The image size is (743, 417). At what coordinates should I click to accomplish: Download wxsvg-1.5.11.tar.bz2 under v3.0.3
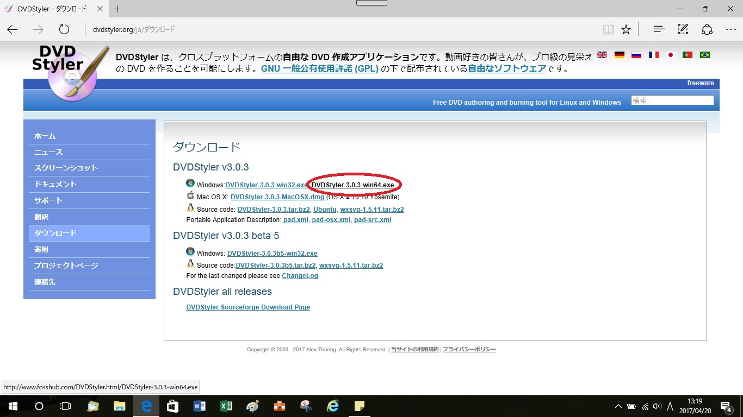[x=372, y=210]
